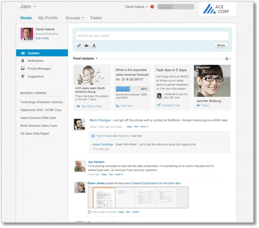
Task: Expand the Feed Updates filter dropdown
Action: (97, 59)
